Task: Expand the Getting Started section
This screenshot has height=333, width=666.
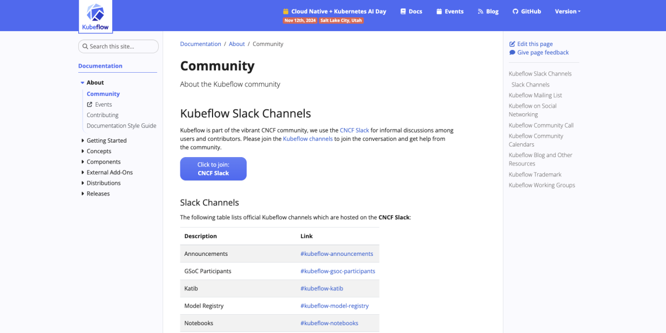Action: (x=82, y=140)
